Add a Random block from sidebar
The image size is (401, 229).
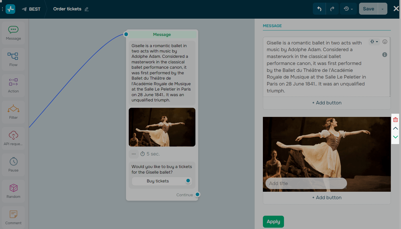coord(13,191)
